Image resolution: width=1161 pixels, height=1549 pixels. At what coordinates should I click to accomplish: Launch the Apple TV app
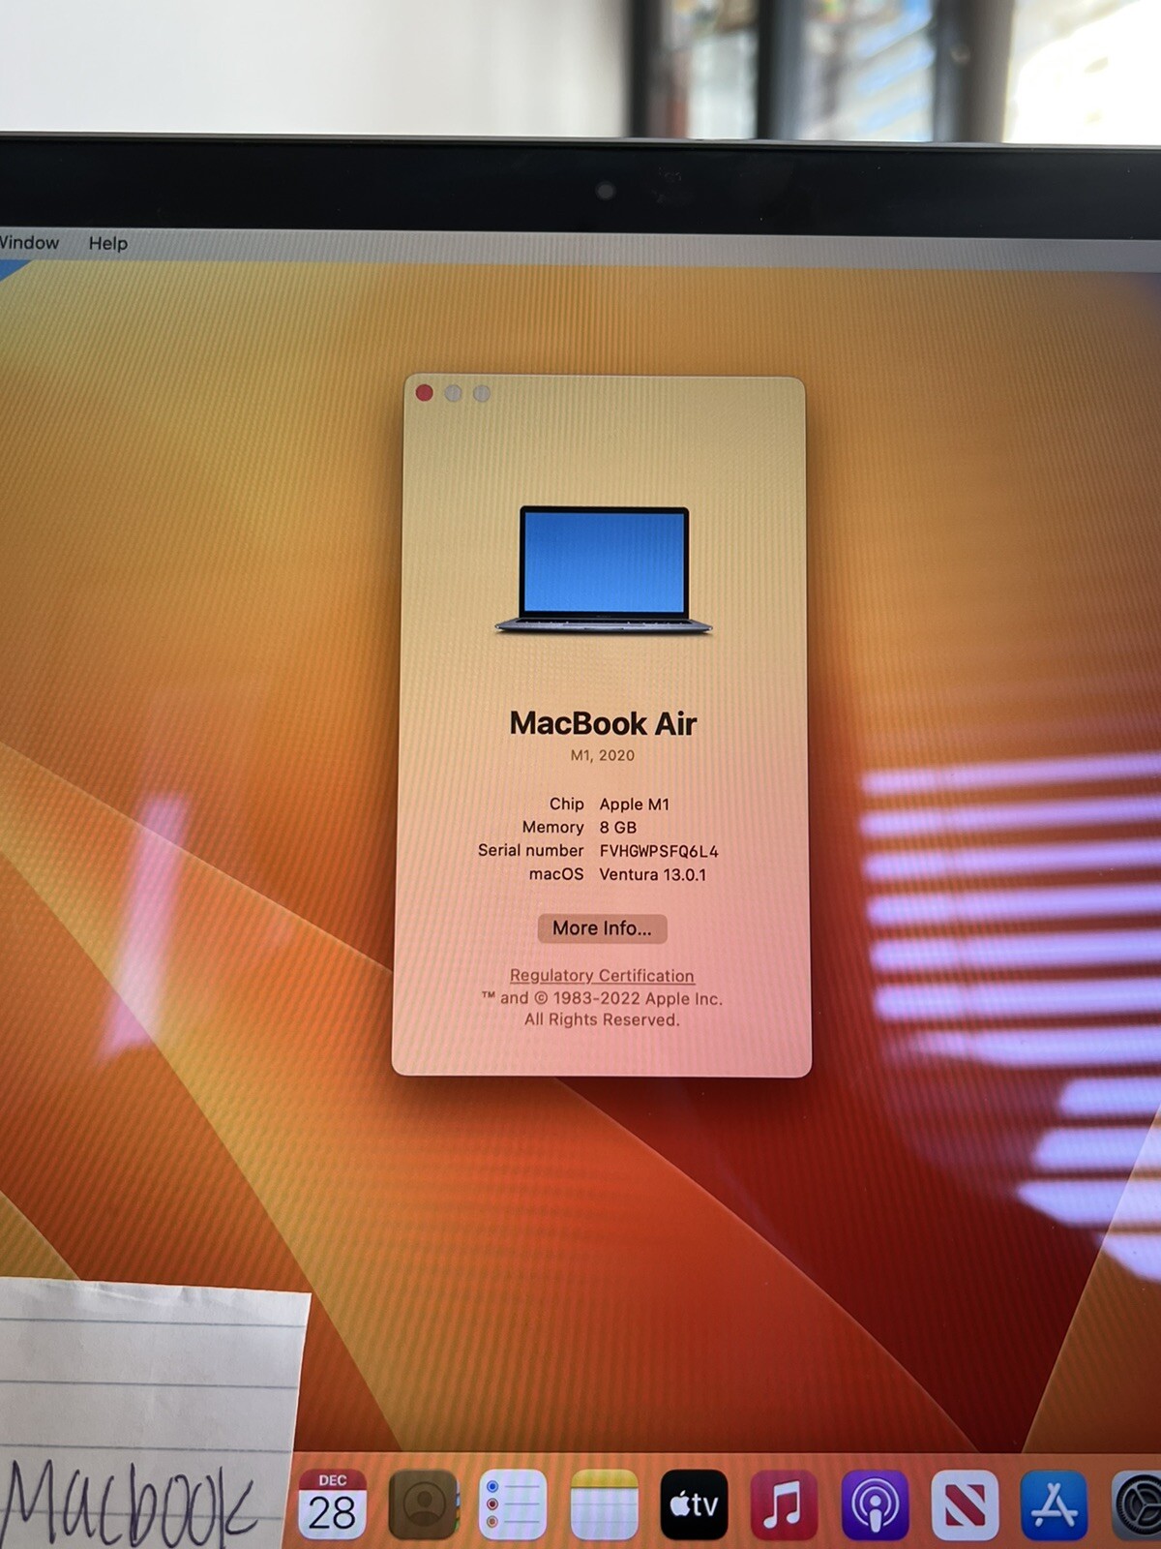pos(694,1504)
